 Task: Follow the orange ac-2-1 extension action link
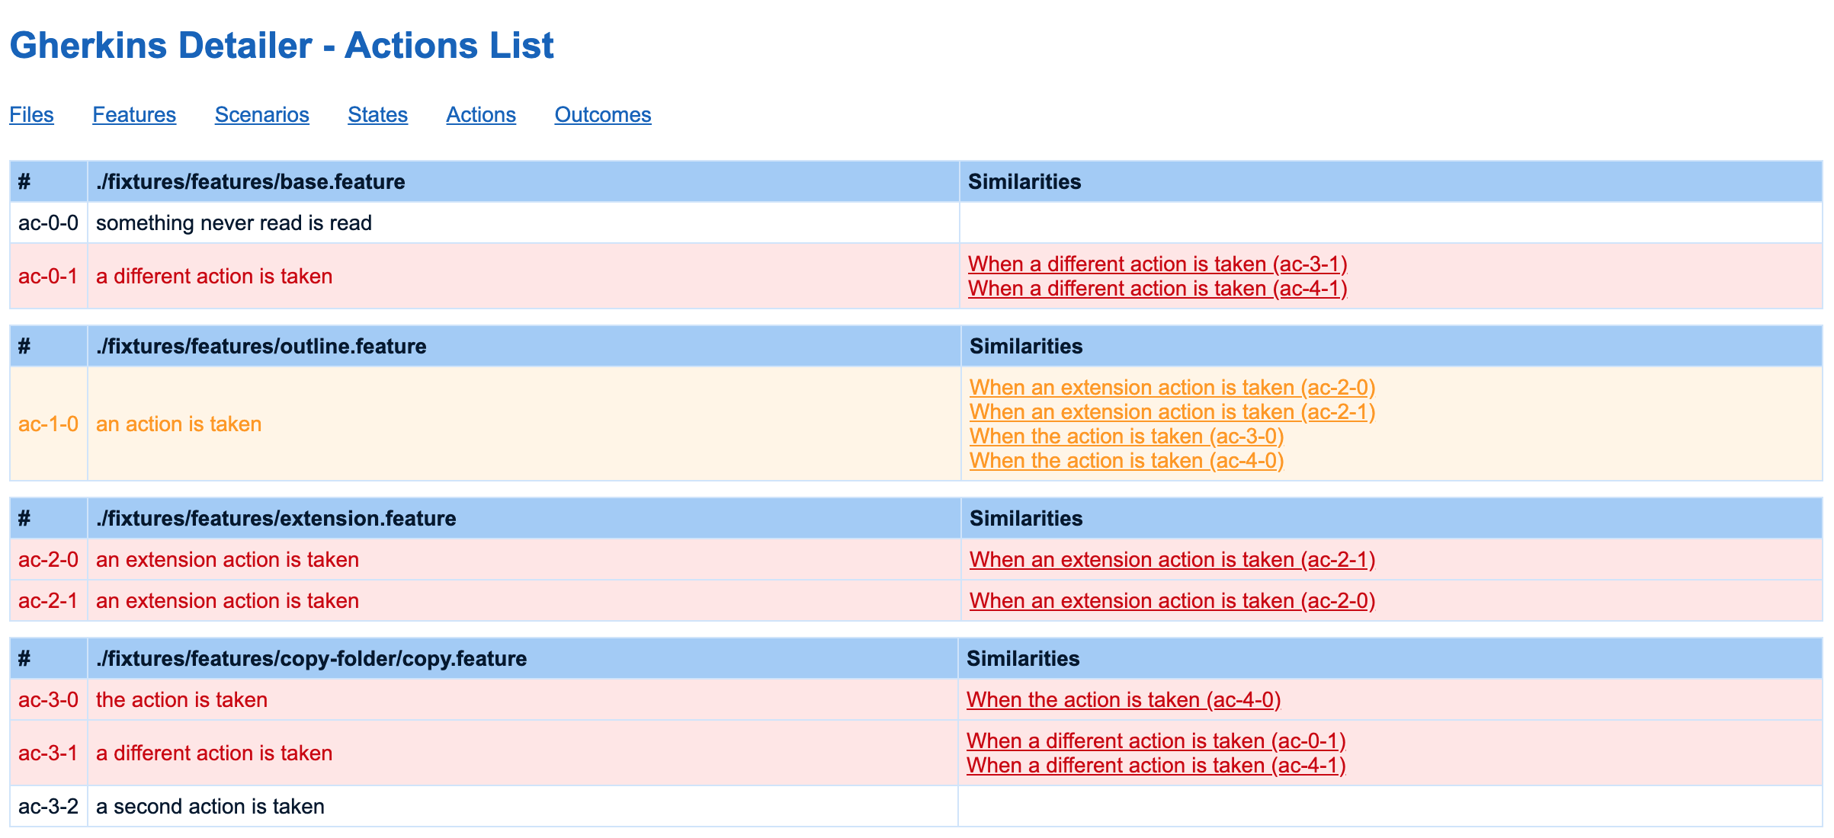pyautogui.click(x=1172, y=411)
